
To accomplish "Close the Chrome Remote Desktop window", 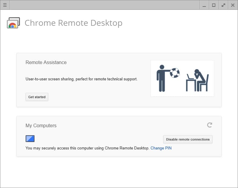I will coord(233,5).
